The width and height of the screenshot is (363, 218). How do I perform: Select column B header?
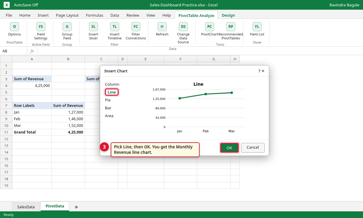[x=68, y=59]
